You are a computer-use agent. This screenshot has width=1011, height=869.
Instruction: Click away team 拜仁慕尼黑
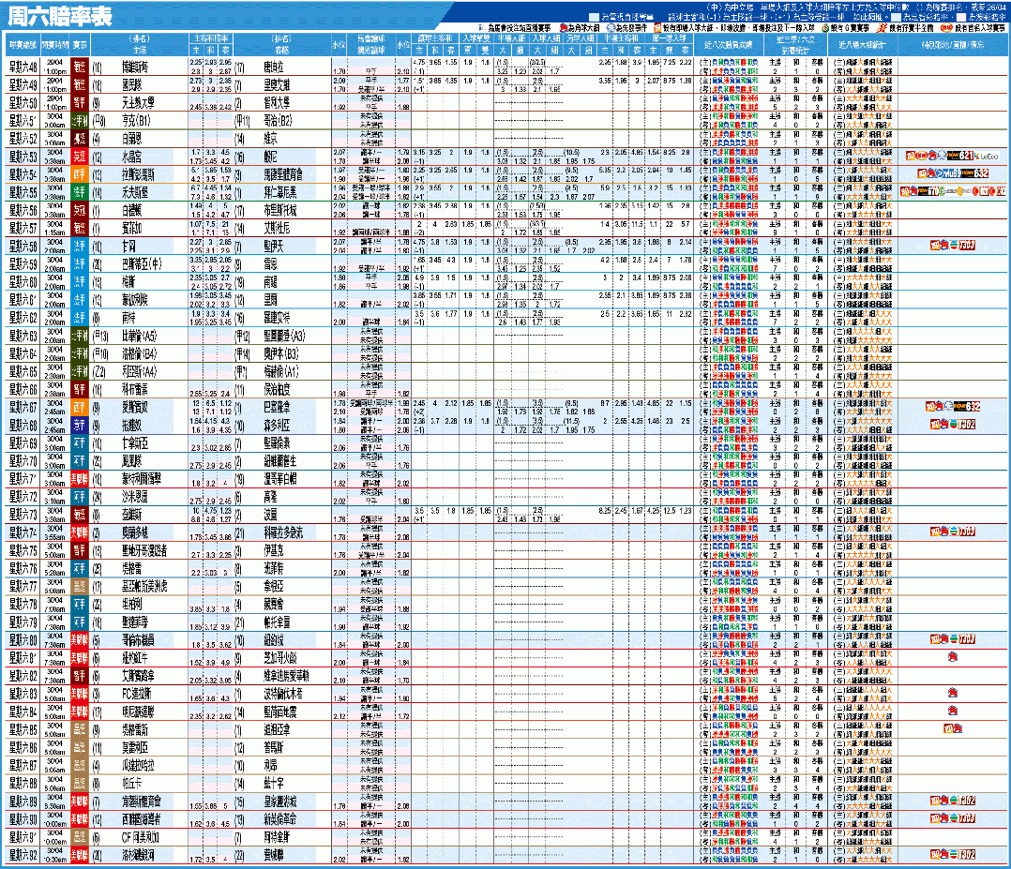pyautogui.click(x=280, y=192)
